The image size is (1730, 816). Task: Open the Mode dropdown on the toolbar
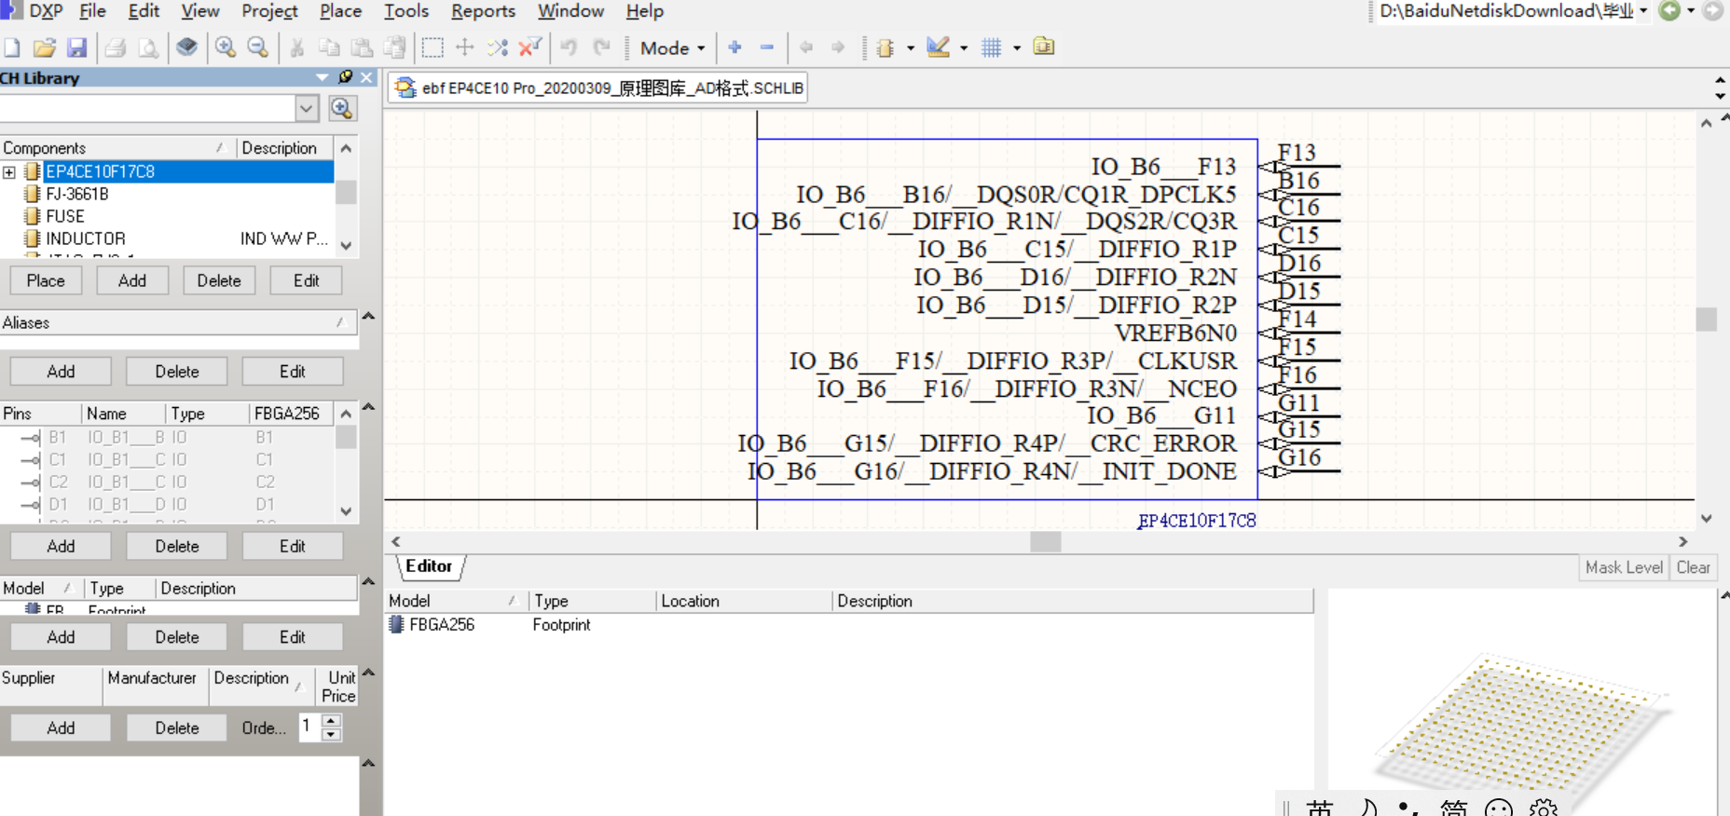[672, 48]
